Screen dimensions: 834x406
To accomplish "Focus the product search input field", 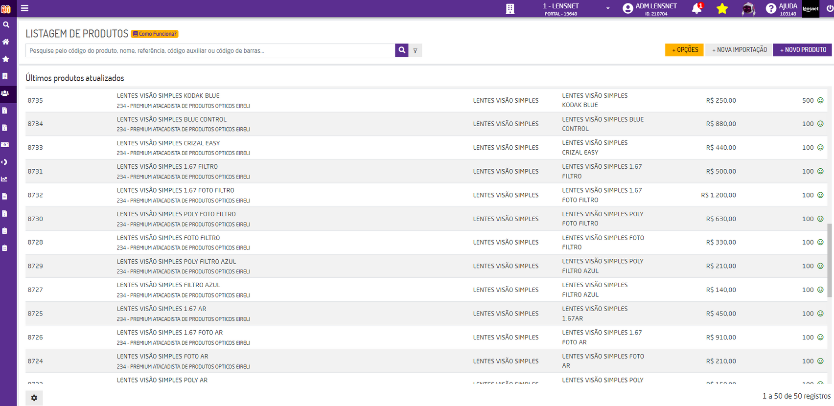I will click(210, 50).
